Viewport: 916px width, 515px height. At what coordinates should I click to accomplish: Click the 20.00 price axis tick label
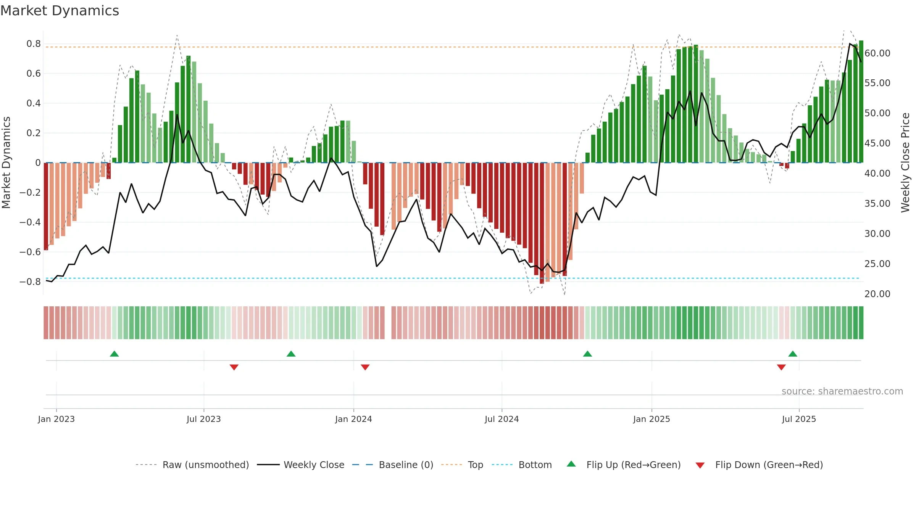click(877, 294)
